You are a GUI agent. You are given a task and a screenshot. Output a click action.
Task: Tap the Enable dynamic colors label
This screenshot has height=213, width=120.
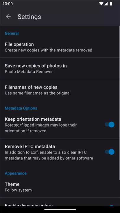[x=28, y=205]
